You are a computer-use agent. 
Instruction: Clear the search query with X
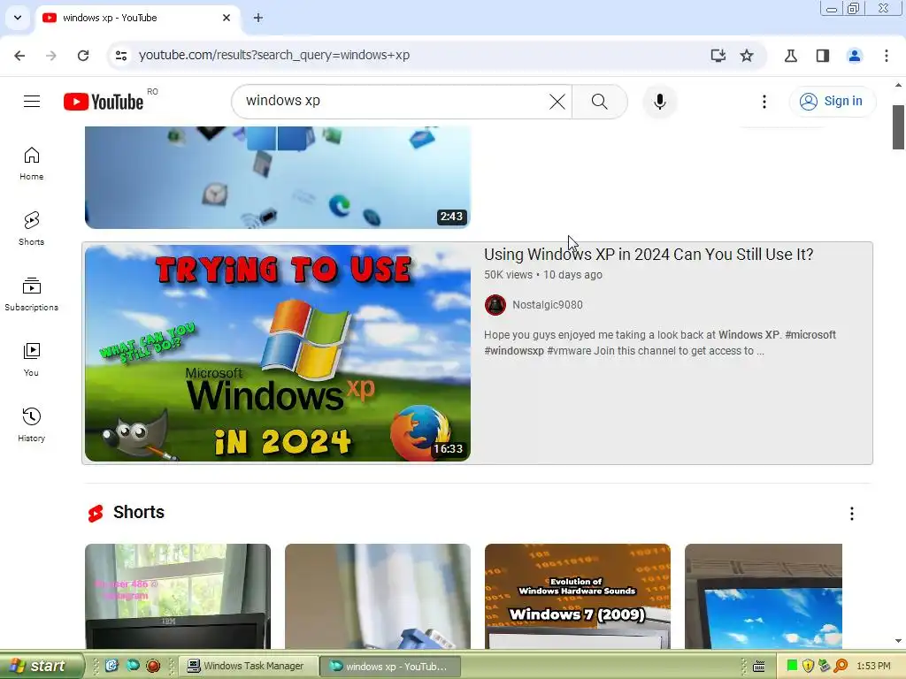(x=557, y=102)
